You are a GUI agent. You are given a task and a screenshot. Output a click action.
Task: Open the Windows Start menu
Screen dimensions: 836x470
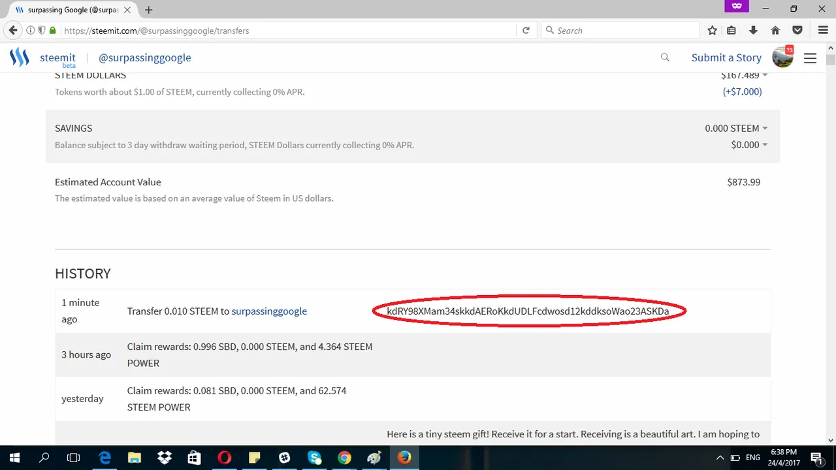click(14, 458)
